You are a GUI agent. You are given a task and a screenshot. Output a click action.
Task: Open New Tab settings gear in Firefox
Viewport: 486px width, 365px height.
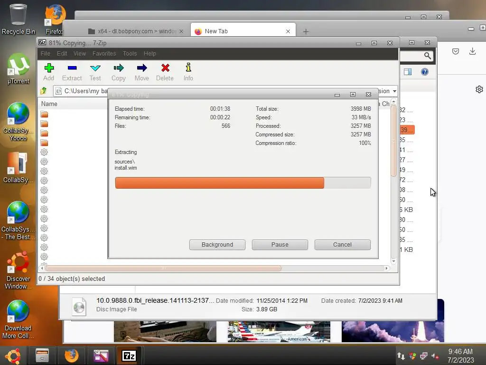coord(479,89)
